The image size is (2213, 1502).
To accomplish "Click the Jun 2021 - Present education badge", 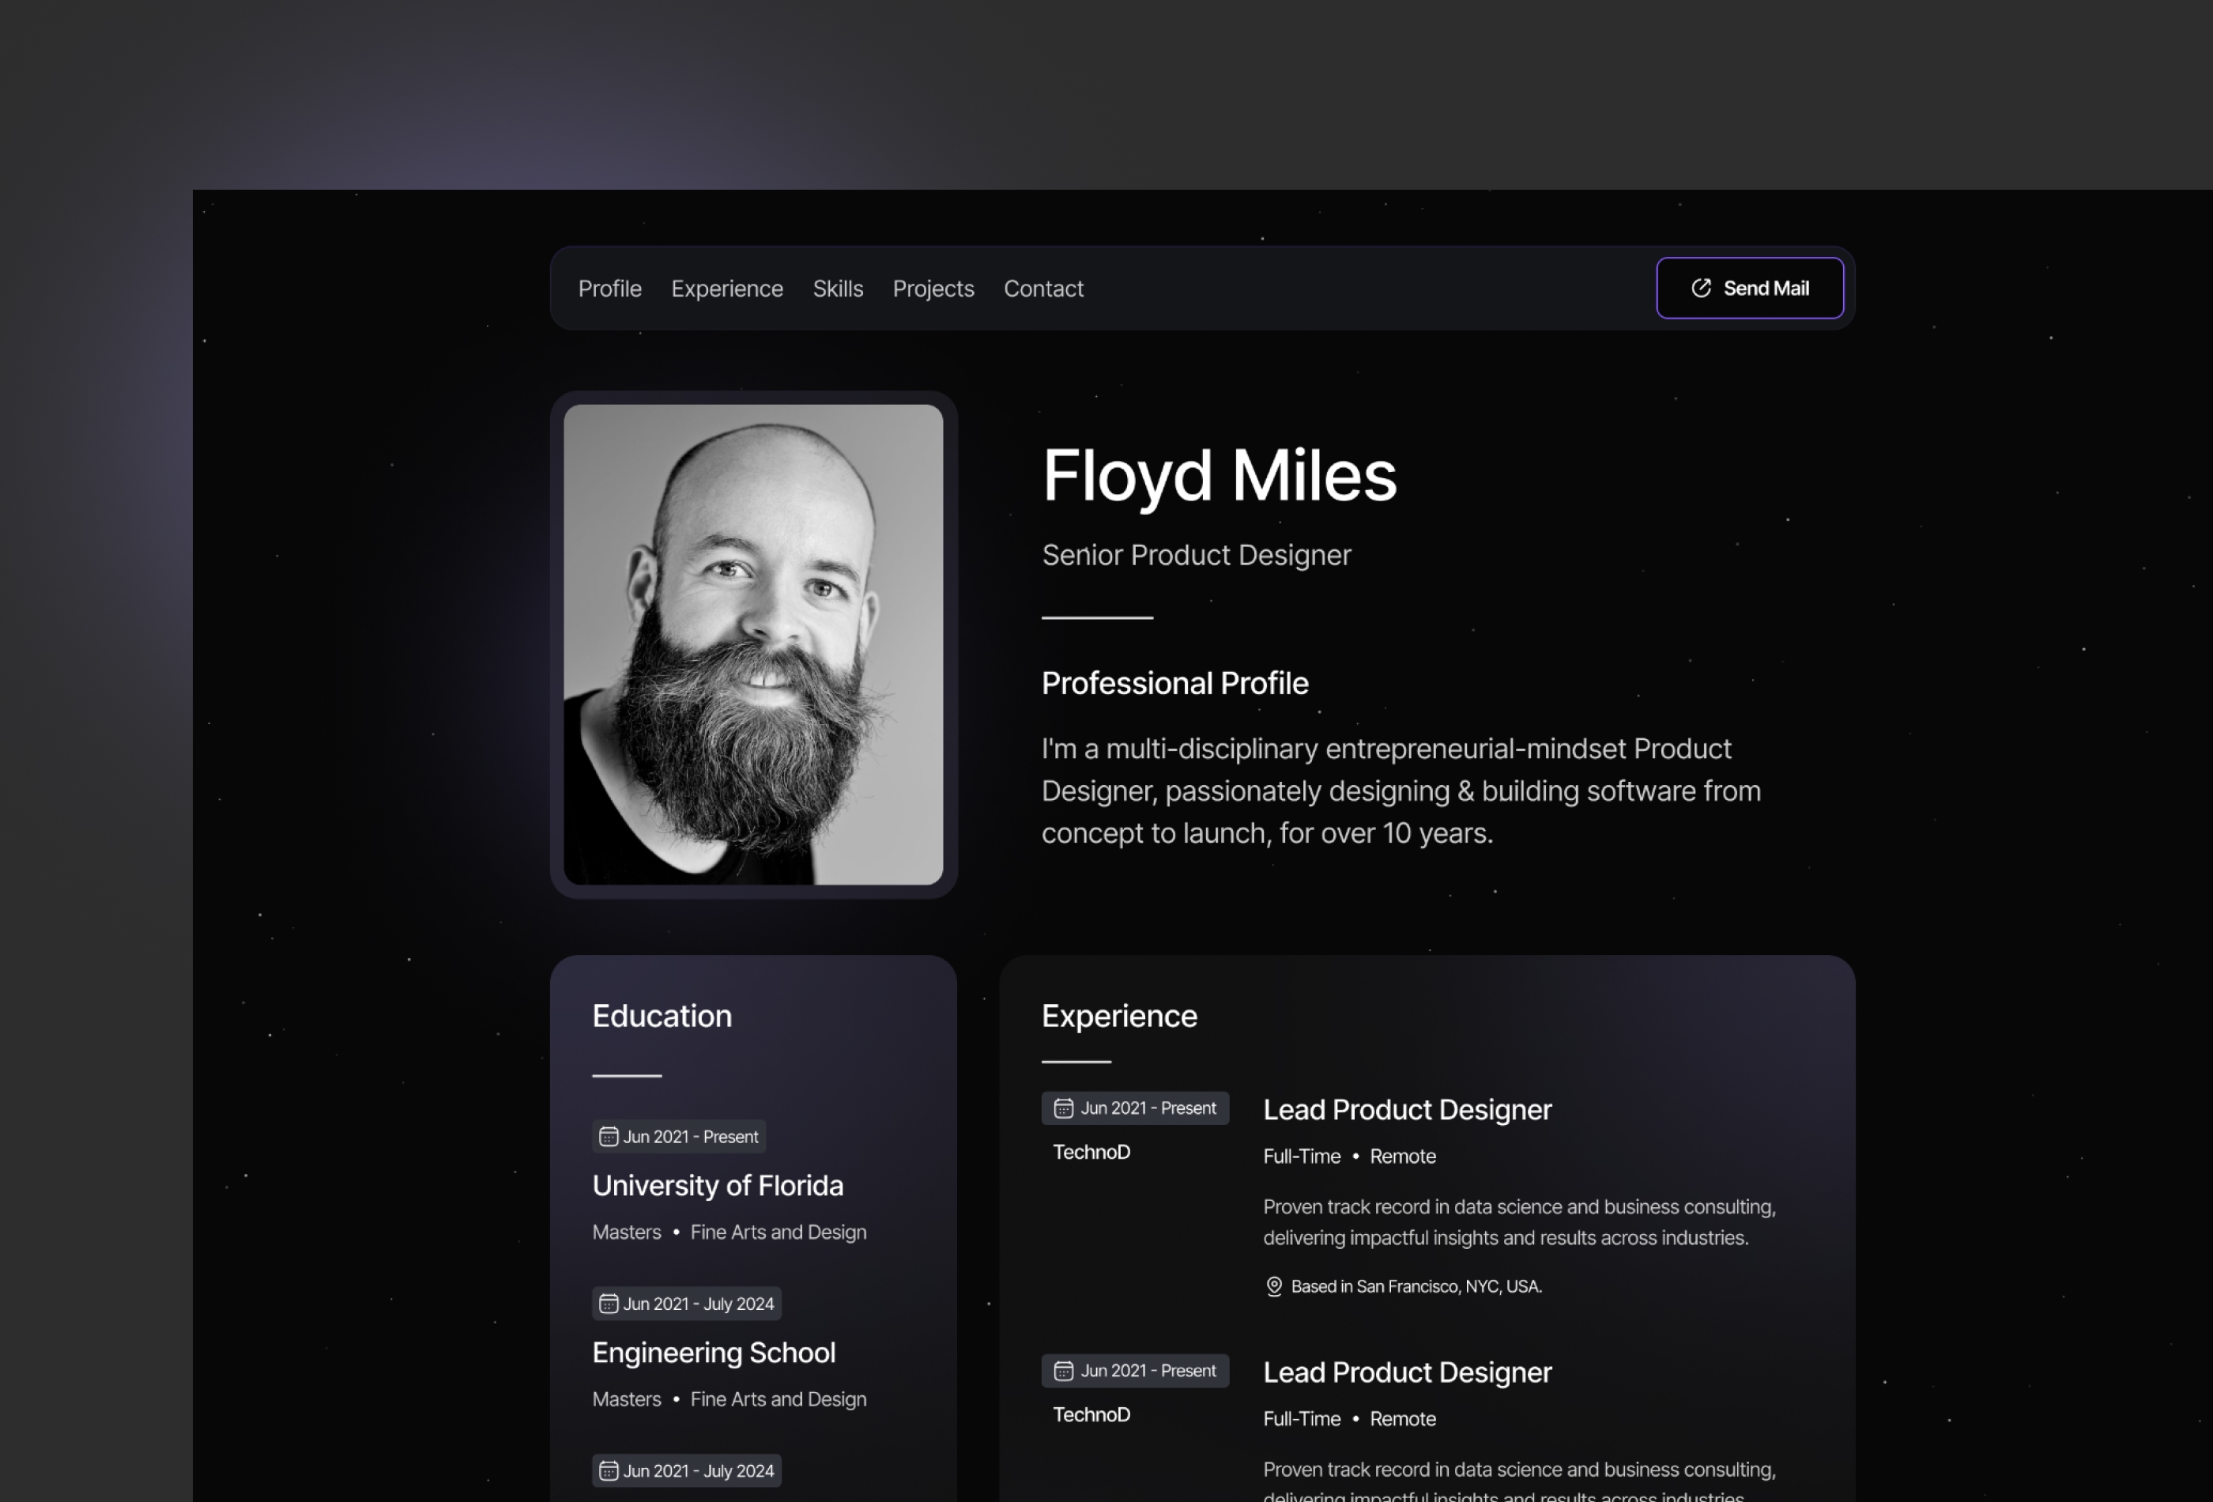I will pyautogui.click(x=678, y=1136).
